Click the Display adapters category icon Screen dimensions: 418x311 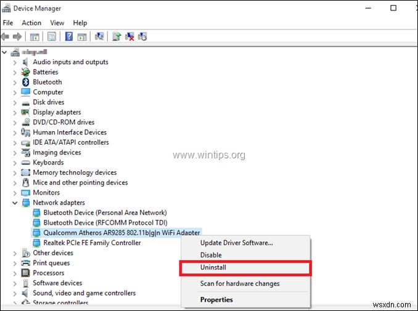tap(25, 112)
